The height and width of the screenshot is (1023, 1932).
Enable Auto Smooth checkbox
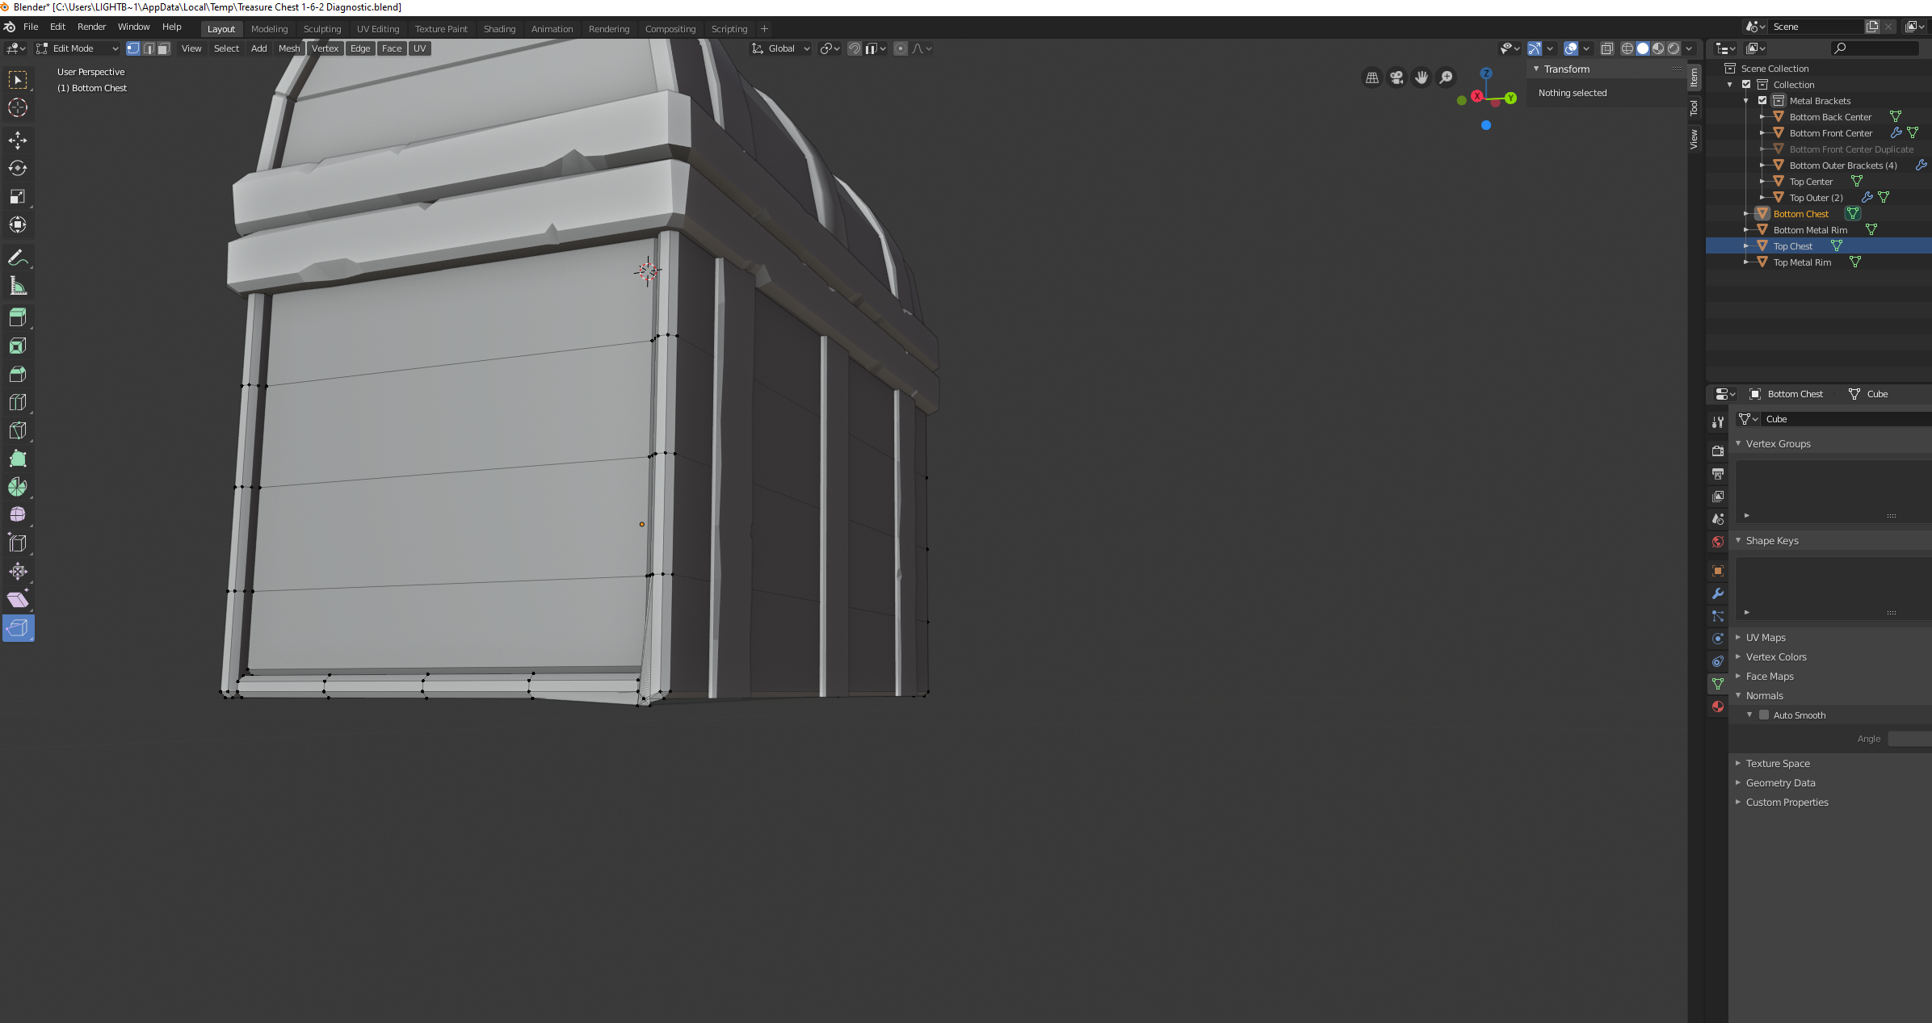click(x=1764, y=715)
